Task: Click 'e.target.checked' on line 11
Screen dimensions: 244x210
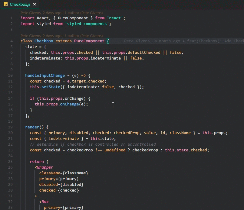Action: click(86, 81)
